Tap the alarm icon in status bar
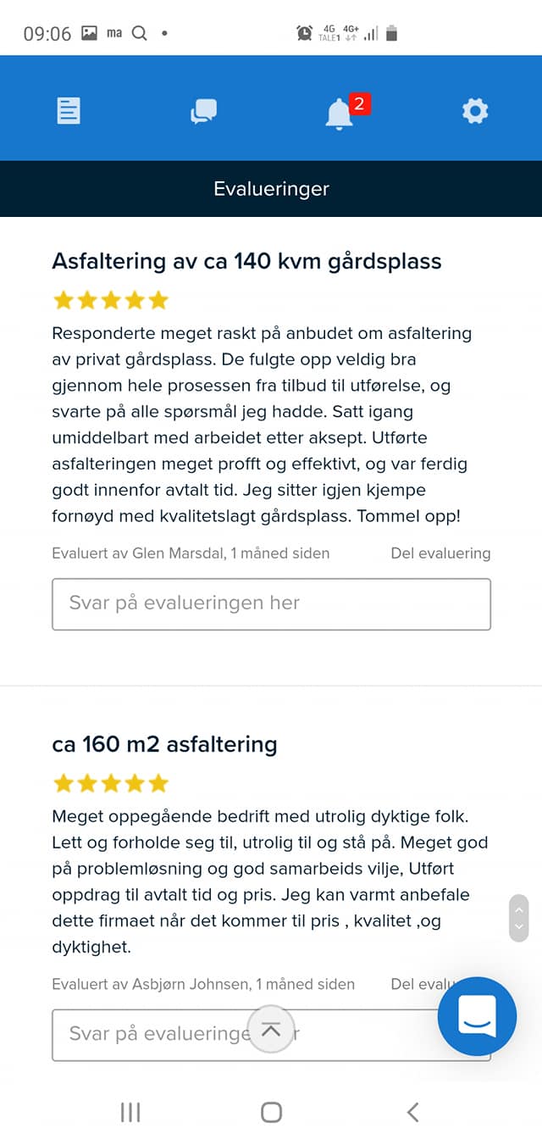542x1145 pixels. pyautogui.click(x=304, y=33)
